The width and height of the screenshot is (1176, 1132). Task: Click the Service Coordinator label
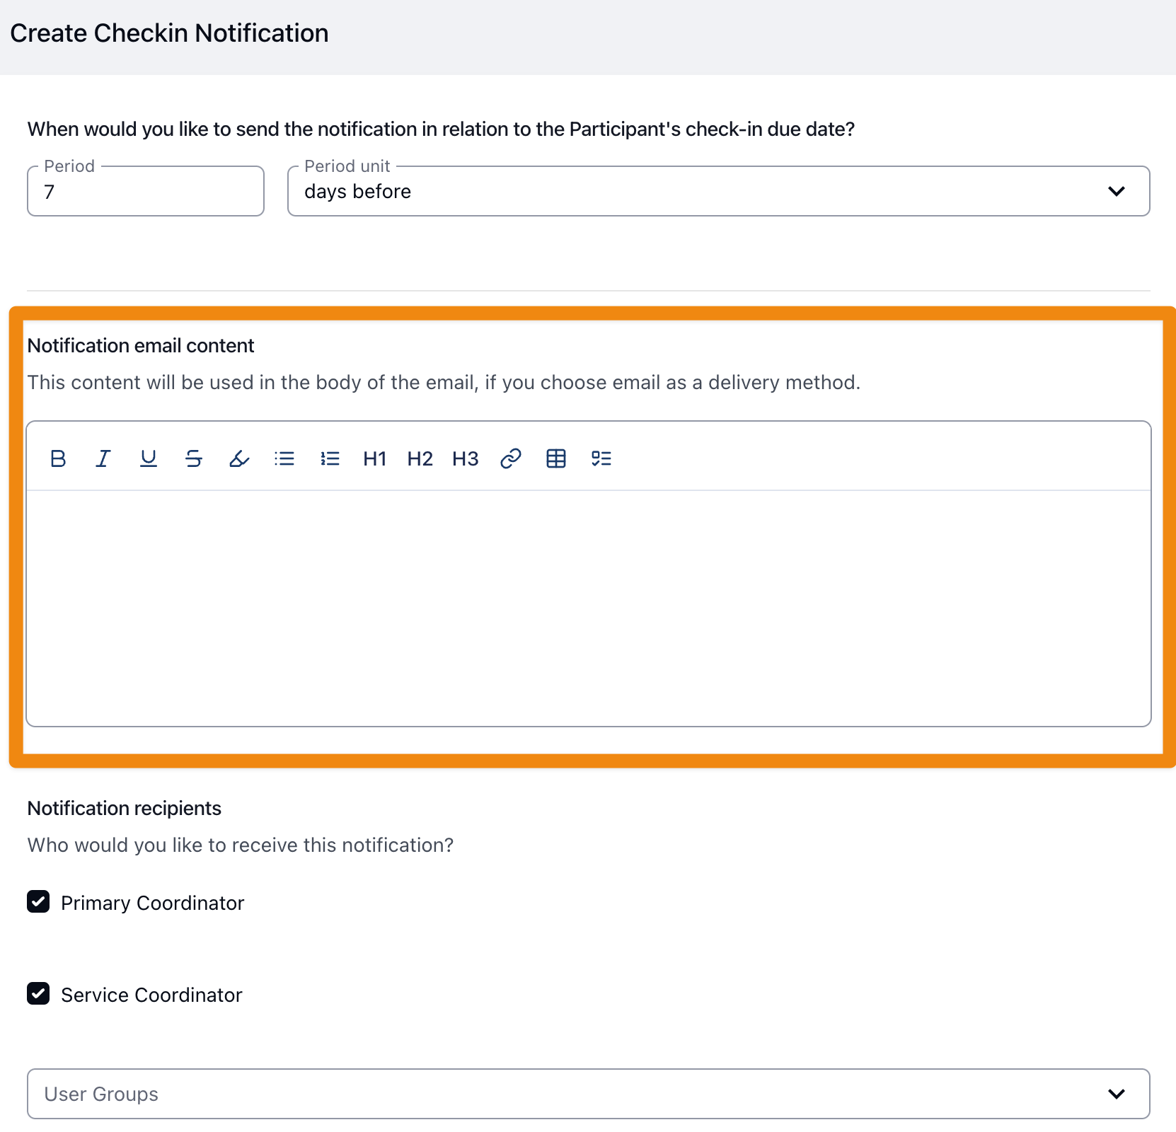[151, 995]
